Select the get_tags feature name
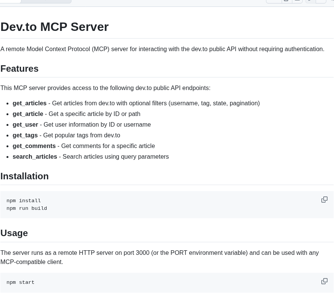This screenshot has height=293, width=334. point(25,135)
